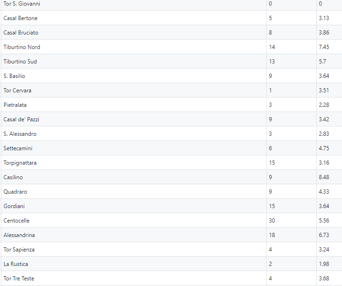
Task: Click the Gordiani count value 15
Action: point(272,206)
